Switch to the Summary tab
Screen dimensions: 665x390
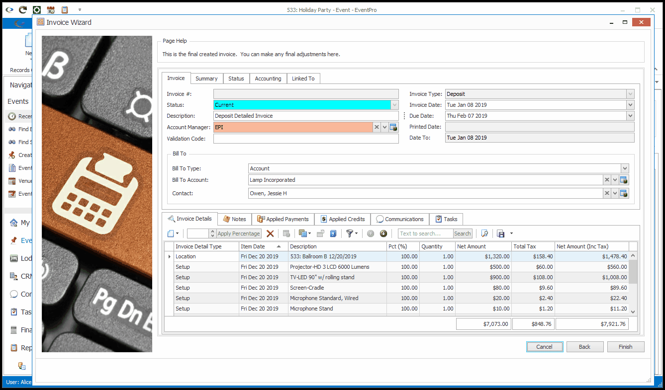pos(206,78)
